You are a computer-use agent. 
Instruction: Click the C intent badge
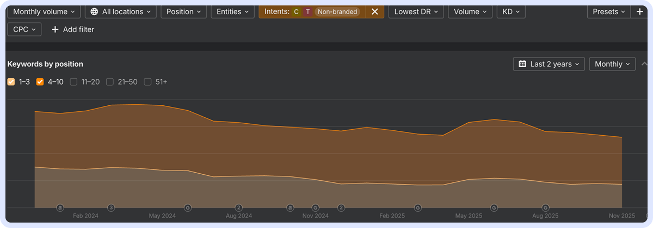click(296, 11)
